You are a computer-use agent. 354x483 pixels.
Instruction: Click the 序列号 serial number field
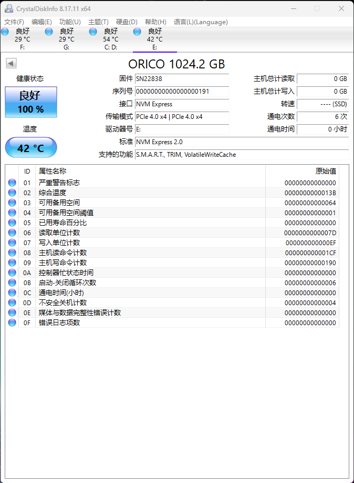[182, 92]
